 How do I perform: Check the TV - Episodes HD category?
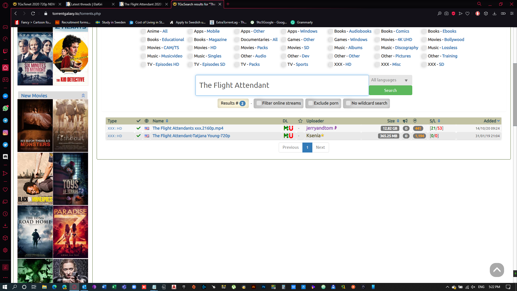click(143, 64)
